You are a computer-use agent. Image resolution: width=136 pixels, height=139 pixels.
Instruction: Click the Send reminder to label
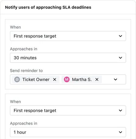(x=26, y=71)
